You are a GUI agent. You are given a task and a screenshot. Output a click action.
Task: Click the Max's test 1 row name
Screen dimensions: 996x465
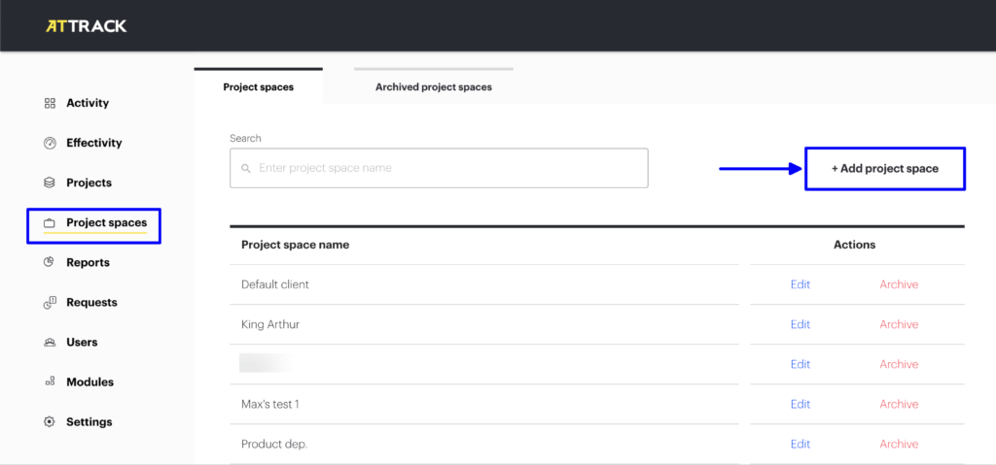pos(270,404)
